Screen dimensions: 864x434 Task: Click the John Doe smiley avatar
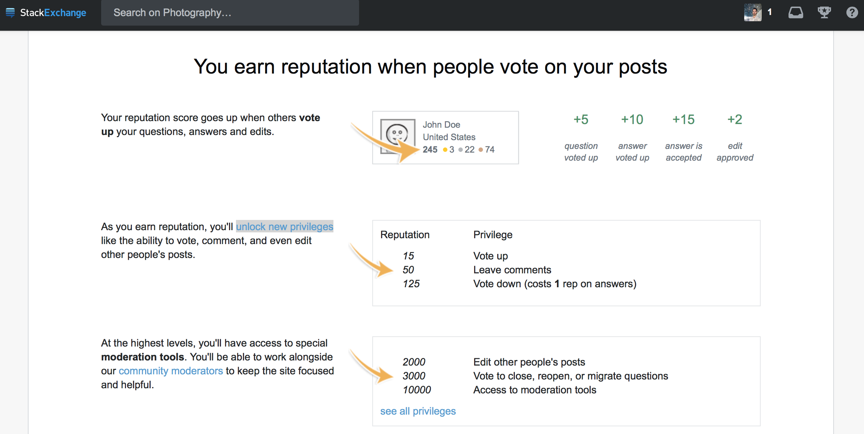click(398, 135)
